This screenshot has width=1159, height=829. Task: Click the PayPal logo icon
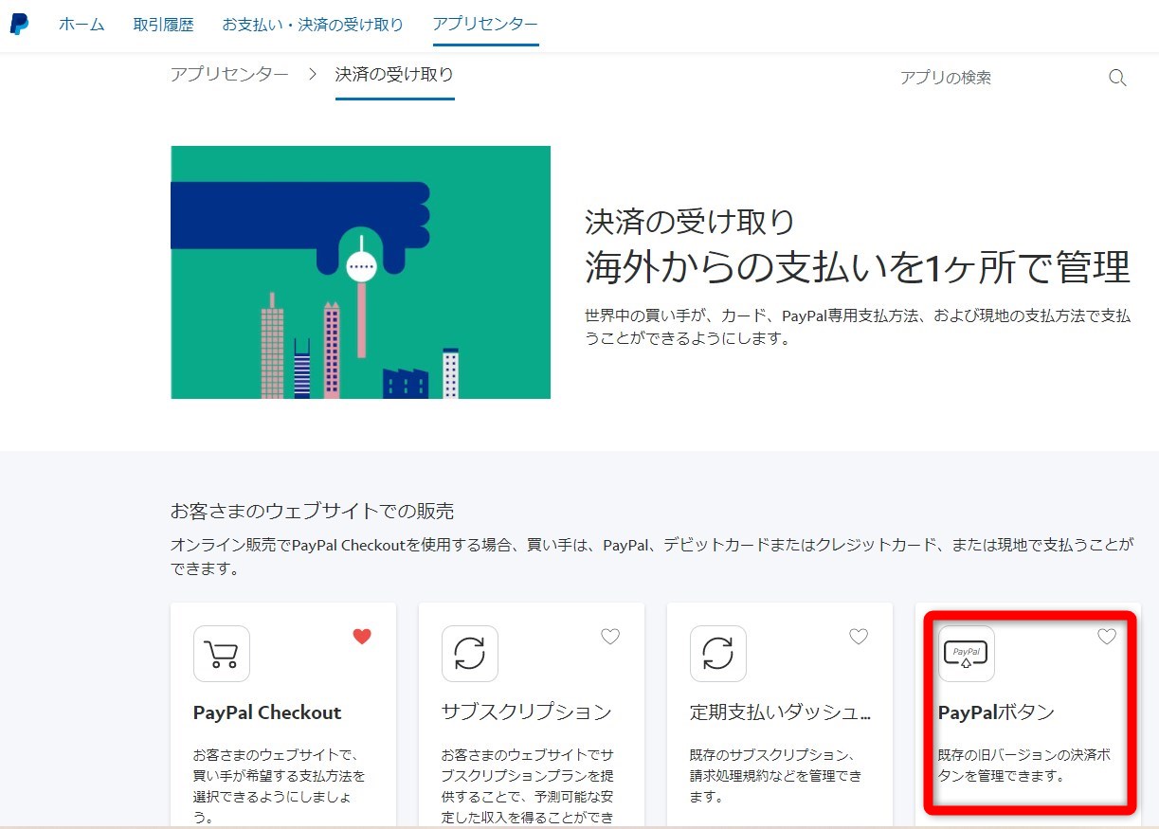pyautogui.click(x=20, y=25)
